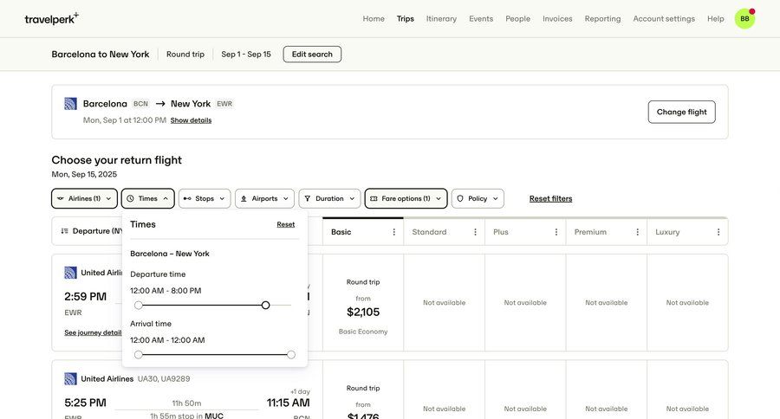Open the three-dot menu beside Standard fare
Viewport: 780px width, 419px height.
475,232
